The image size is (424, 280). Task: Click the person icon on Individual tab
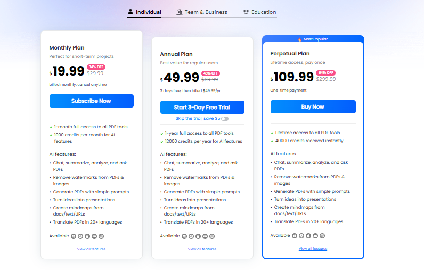(131, 12)
